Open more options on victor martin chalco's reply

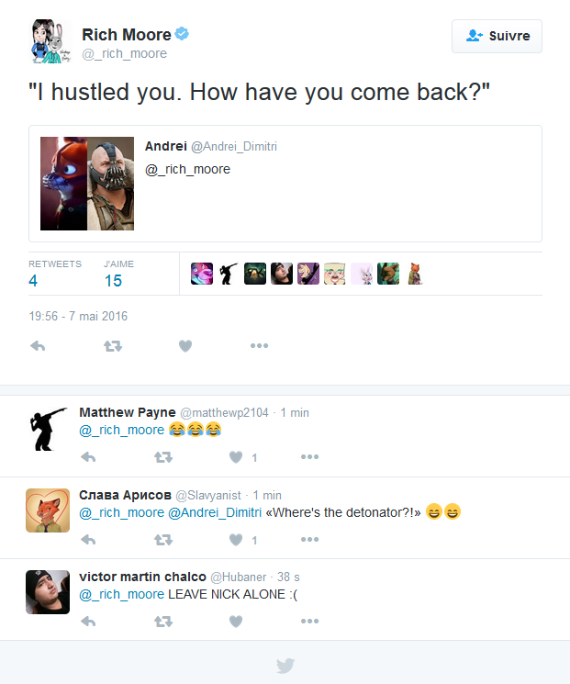(309, 621)
